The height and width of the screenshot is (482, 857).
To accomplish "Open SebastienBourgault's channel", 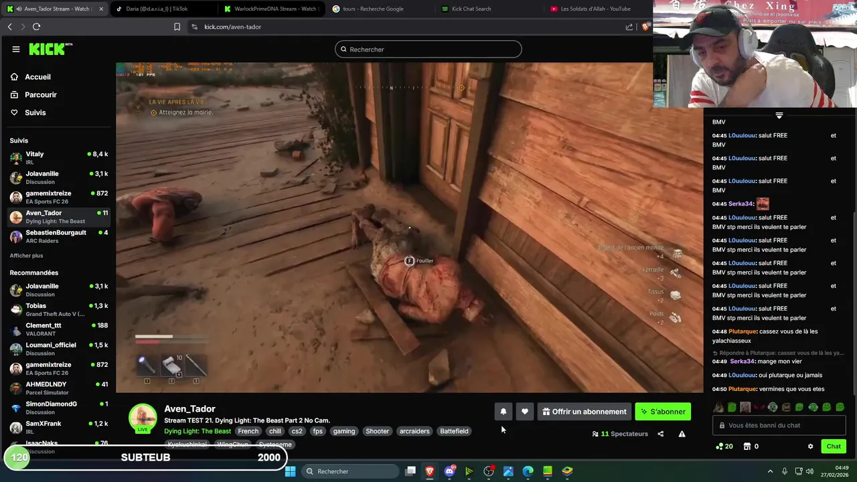I will click(58, 236).
